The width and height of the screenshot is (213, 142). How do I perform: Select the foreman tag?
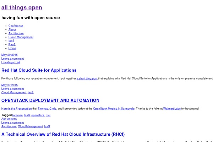[17, 115]
